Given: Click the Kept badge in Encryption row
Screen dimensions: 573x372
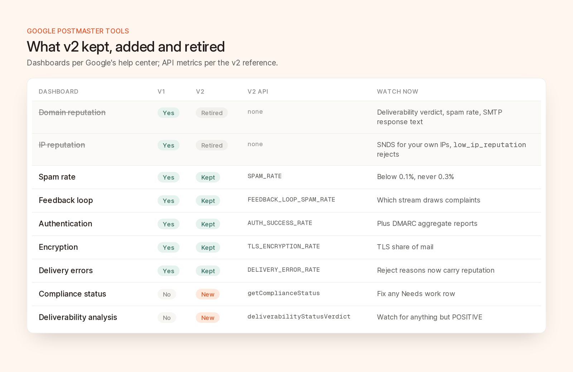Looking at the screenshot, I should [x=208, y=248].
